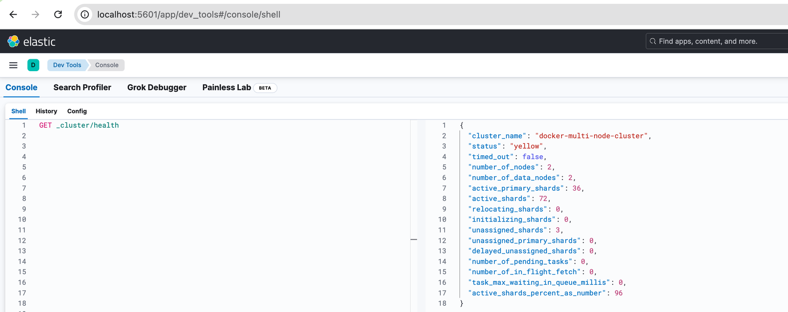
Task: Click the browser forward arrow
Action: tap(35, 14)
